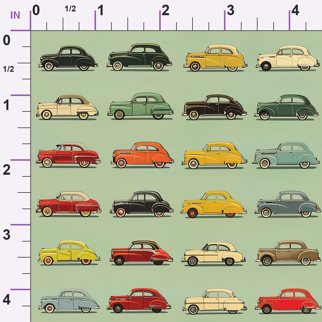Image resolution: width=322 pixels, height=322 pixels.
Task: Choose the brown and black two-tone car
Action: (x=214, y=107)
